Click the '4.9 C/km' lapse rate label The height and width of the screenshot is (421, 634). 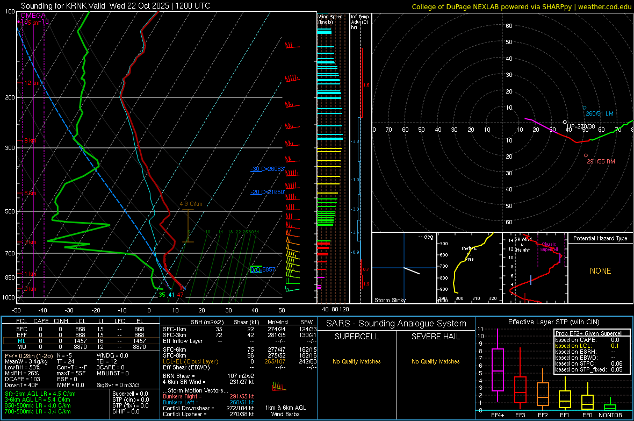(191, 204)
